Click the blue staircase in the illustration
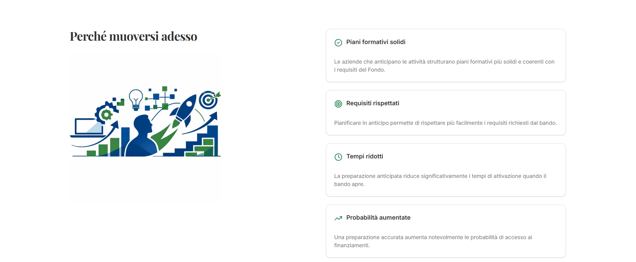 click(x=202, y=143)
